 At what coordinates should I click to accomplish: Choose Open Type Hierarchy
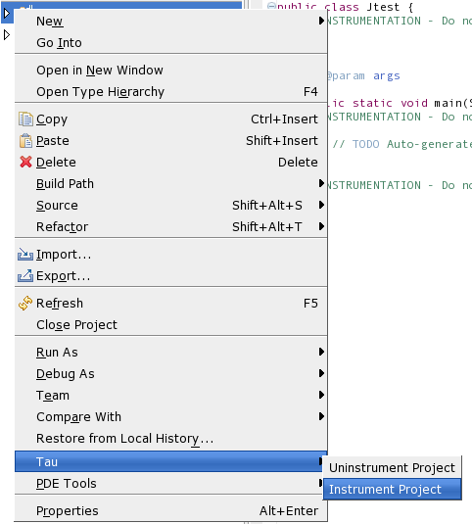point(170,91)
